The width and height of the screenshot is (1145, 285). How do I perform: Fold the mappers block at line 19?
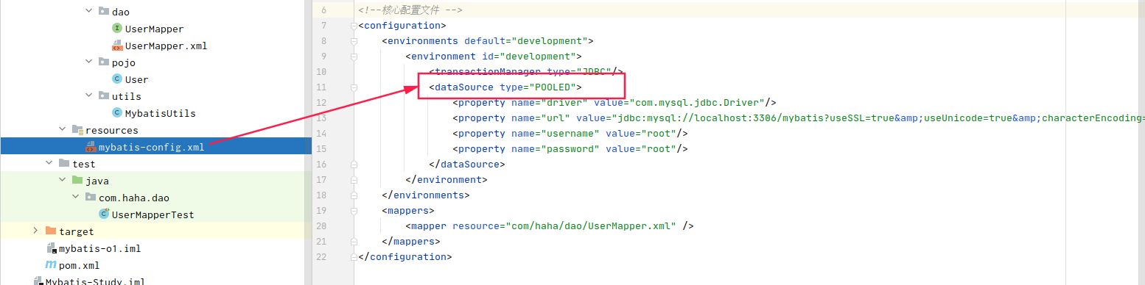tap(354, 211)
